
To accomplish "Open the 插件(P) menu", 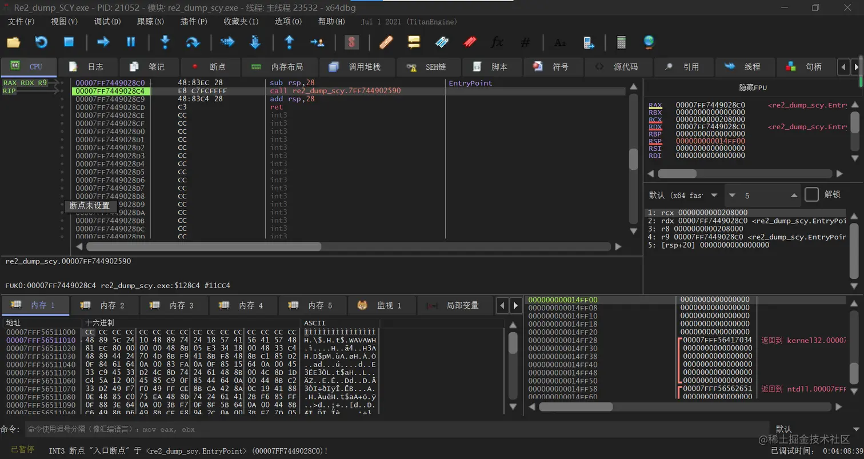I will [x=194, y=22].
